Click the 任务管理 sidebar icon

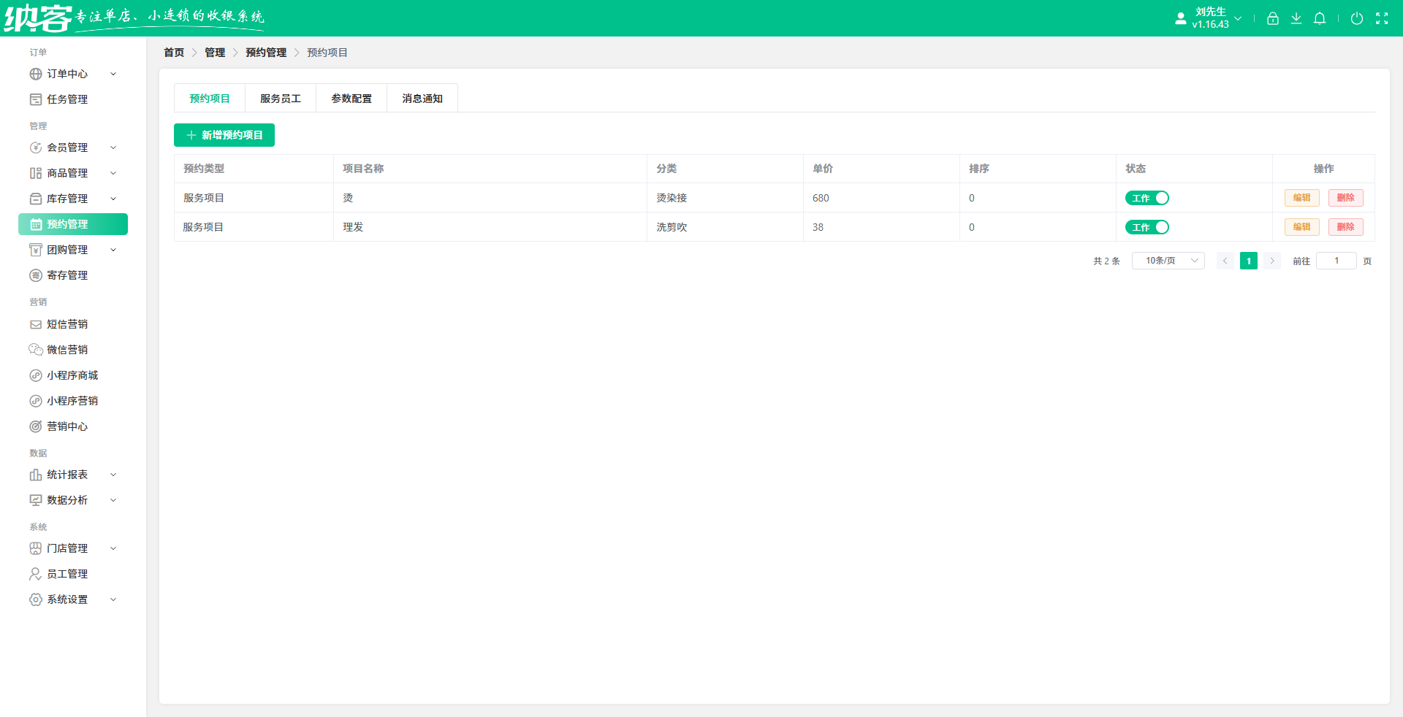pos(35,99)
